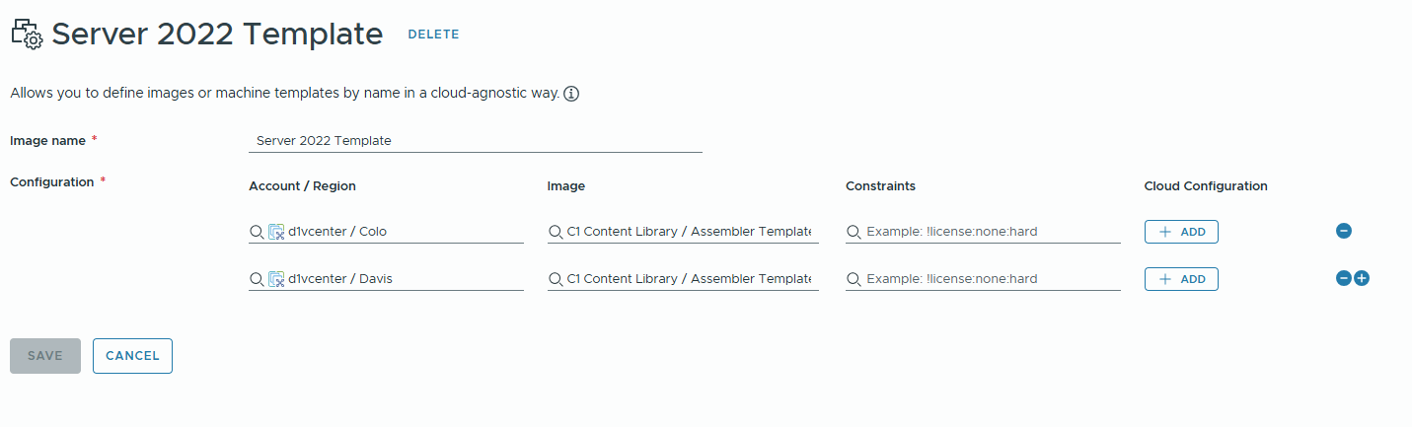Focus the Image name text field

point(475,141)
